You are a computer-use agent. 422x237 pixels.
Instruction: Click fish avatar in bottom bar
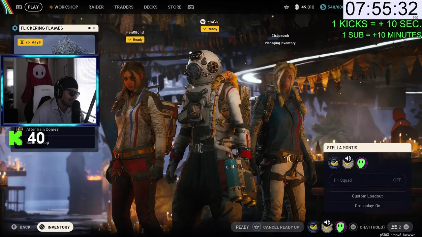click(x=327, y=227)
